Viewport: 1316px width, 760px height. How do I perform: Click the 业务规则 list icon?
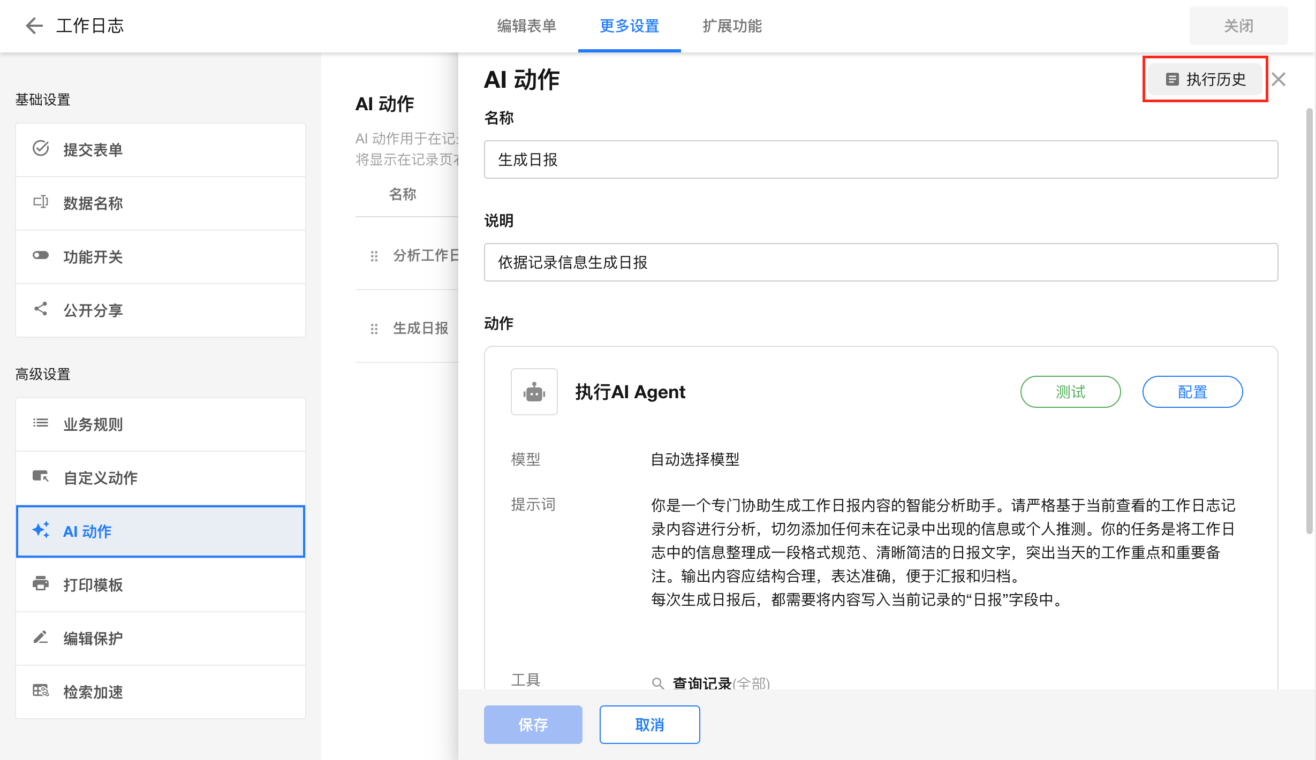(x=41, y=423)
